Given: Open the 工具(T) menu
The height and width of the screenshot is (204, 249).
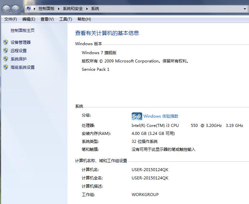Looking at the screenshot, I should point(65,19).
